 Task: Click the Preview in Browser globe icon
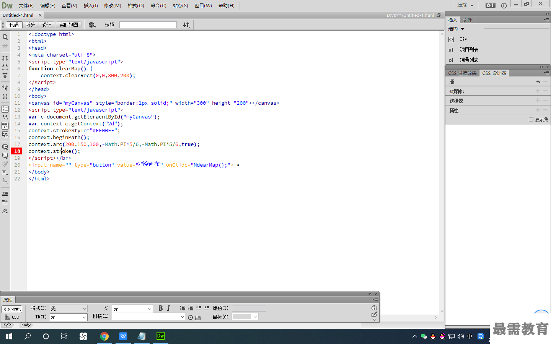point(92,25)
